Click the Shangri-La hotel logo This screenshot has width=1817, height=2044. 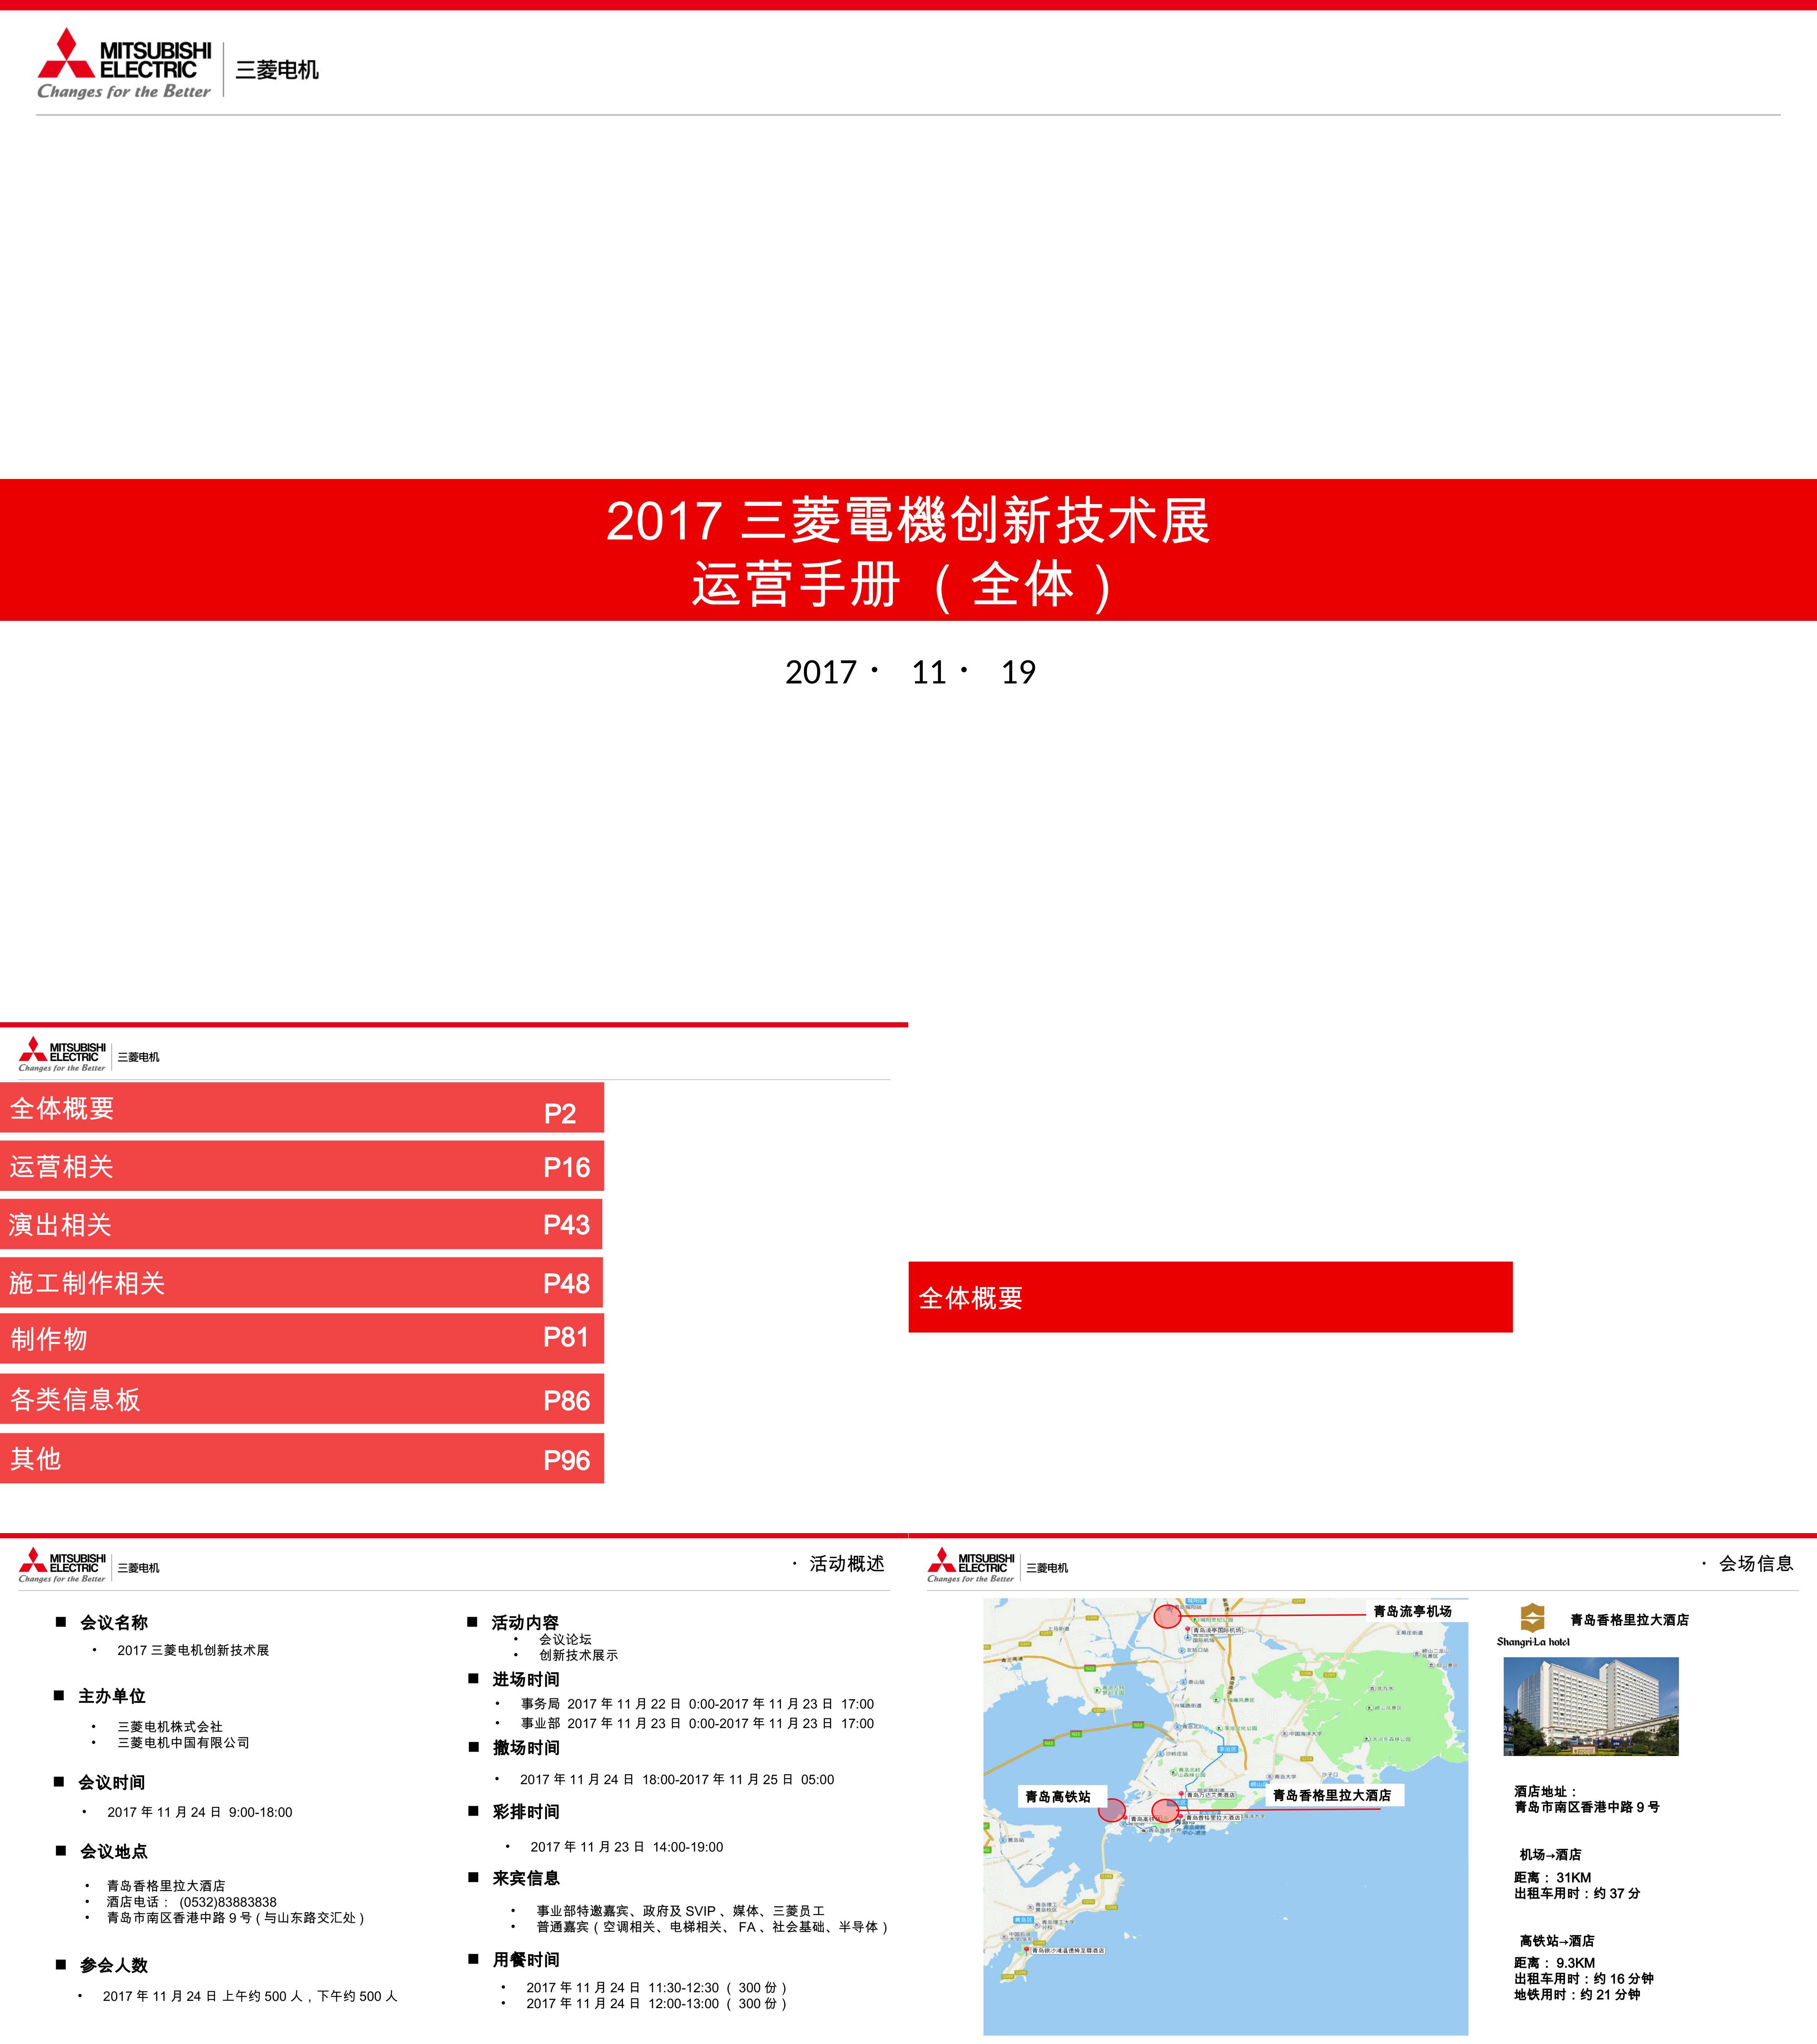tap(1533, 1625)
